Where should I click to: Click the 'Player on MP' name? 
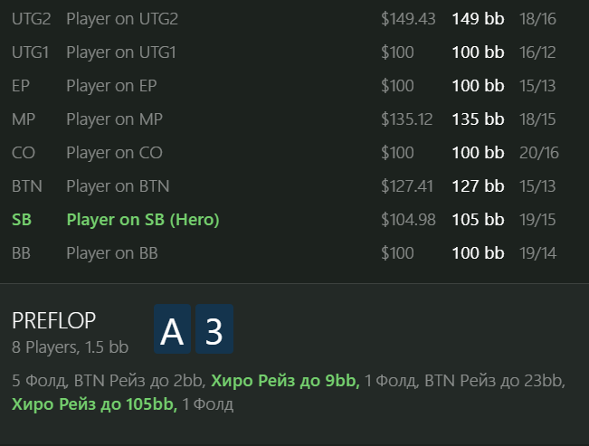click(x=115, y=119)
